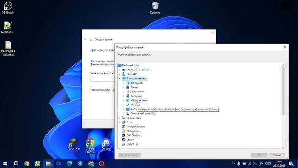The height and width of the screenshot is (168, 298).
Task: Select Рабочий стол root tree node
Action: [130, 65]
